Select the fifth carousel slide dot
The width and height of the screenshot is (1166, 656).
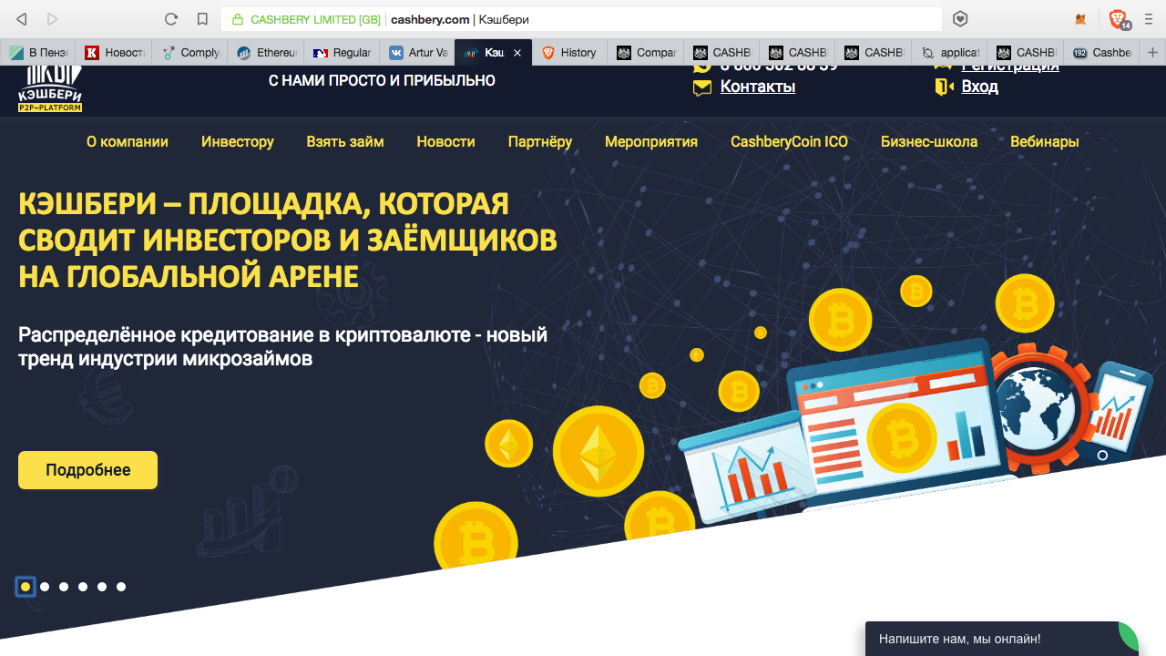(102, 587)
